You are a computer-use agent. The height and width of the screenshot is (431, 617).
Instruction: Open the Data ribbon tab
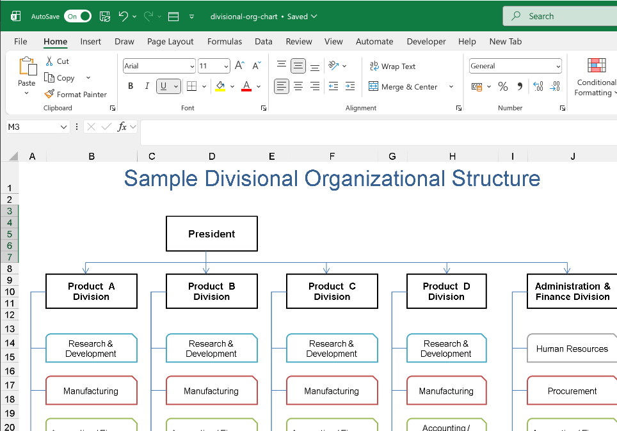pyautogui.click(x=264, y=41)
